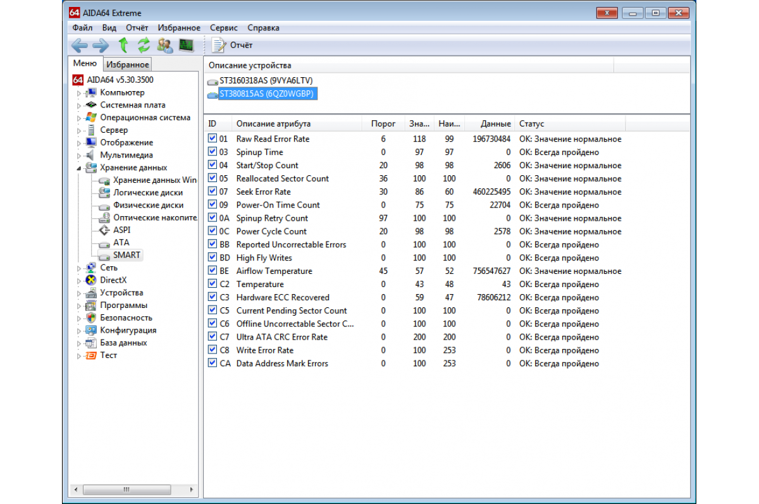Toggle the Data Address Mark Errors checkbox
Screen dimensions: 759x504
click(x=213, y=364)
